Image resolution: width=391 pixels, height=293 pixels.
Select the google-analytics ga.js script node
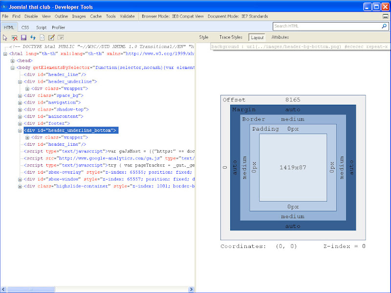[x=109, y=158]
